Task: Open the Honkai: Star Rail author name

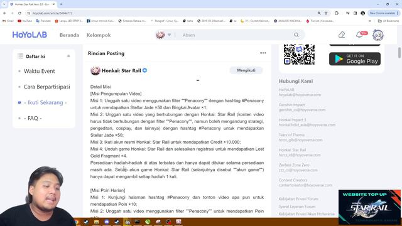Action: 121,70
